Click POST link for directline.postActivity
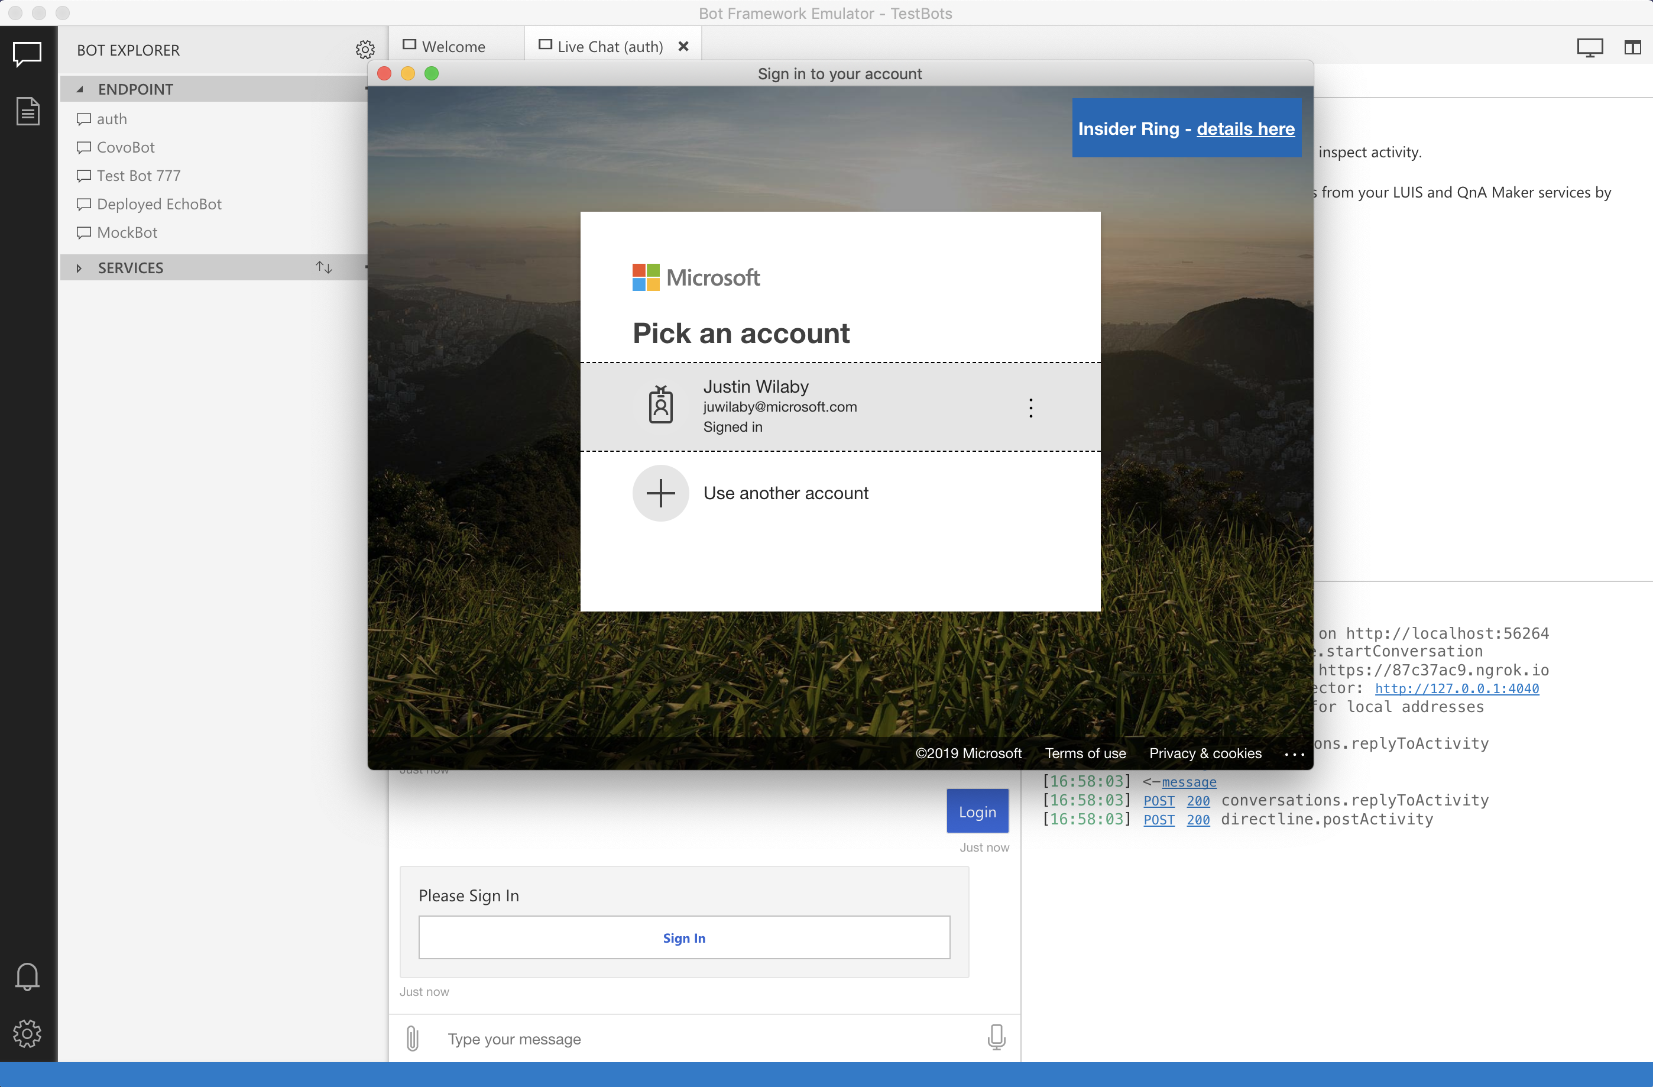 [x=1159, y=820]
